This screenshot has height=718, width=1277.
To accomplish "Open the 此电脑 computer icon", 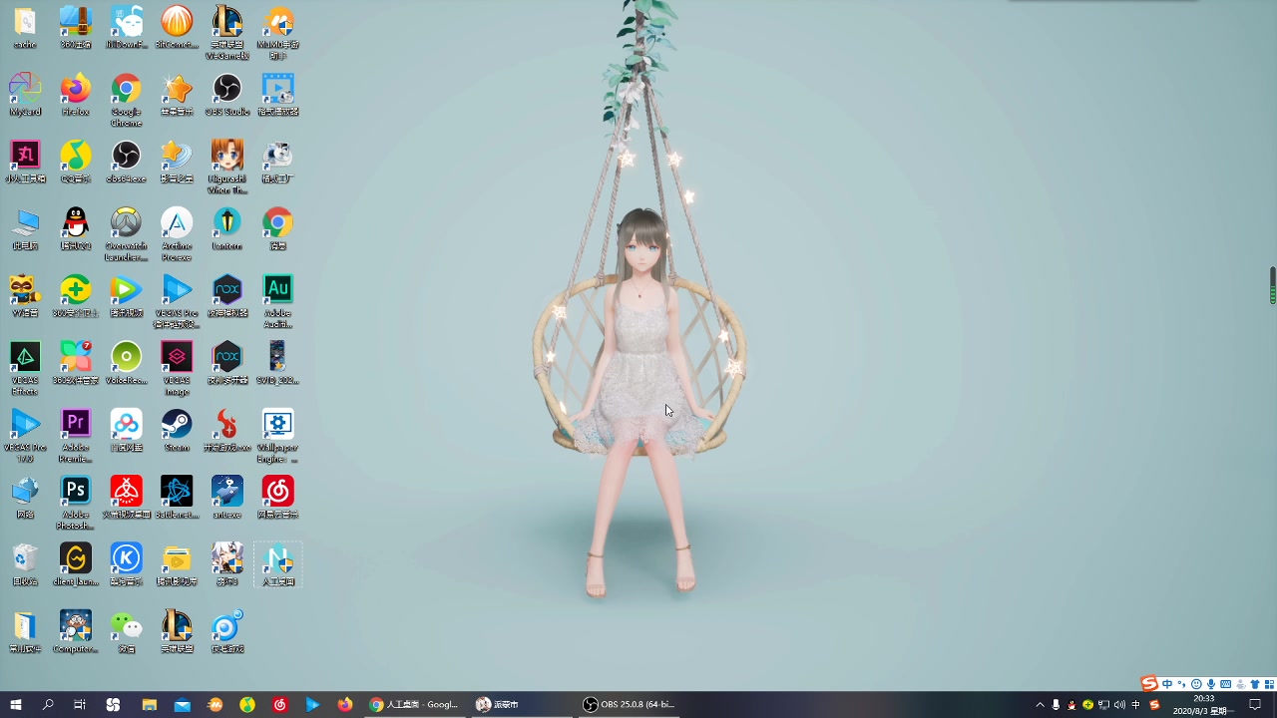I will pos(25,228).
